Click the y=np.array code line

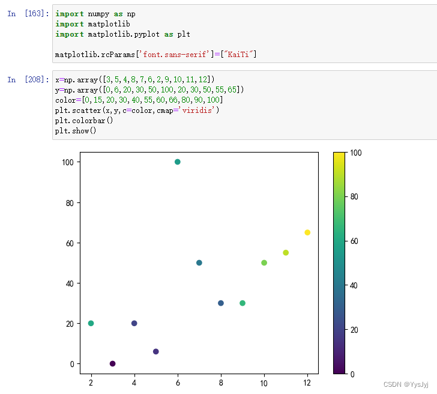149,89
